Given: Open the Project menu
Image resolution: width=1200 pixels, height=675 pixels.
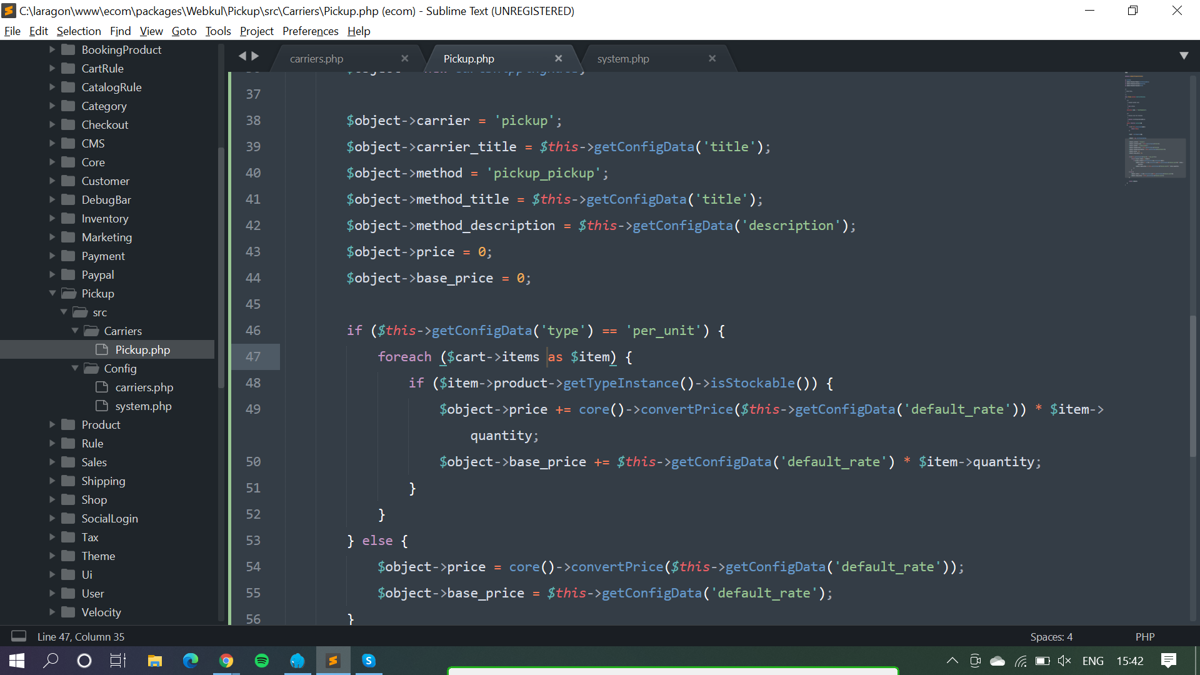Looking at the screenshot, I should 257,31.
